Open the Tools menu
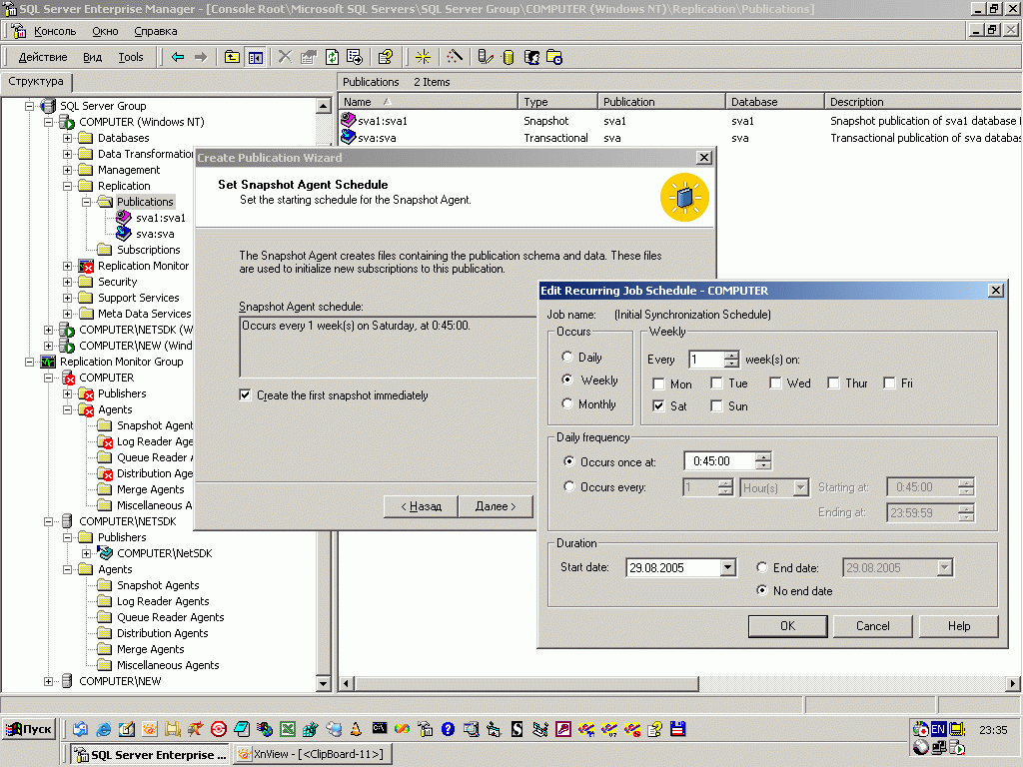This screenshot has width=1023, height=767. coord(131,57)
